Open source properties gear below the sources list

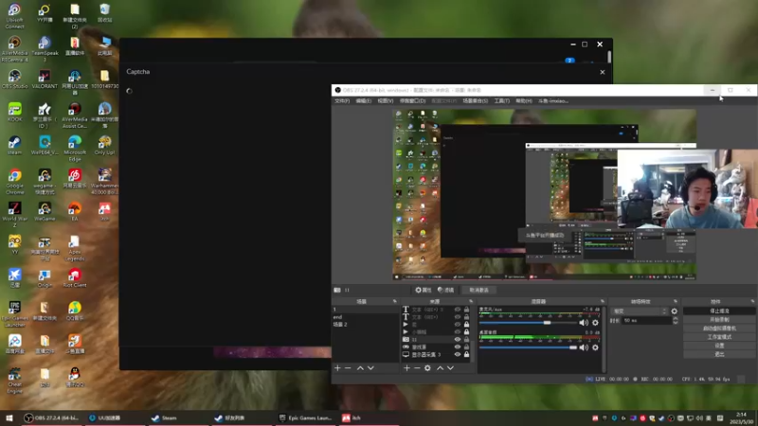click(427, 368)
